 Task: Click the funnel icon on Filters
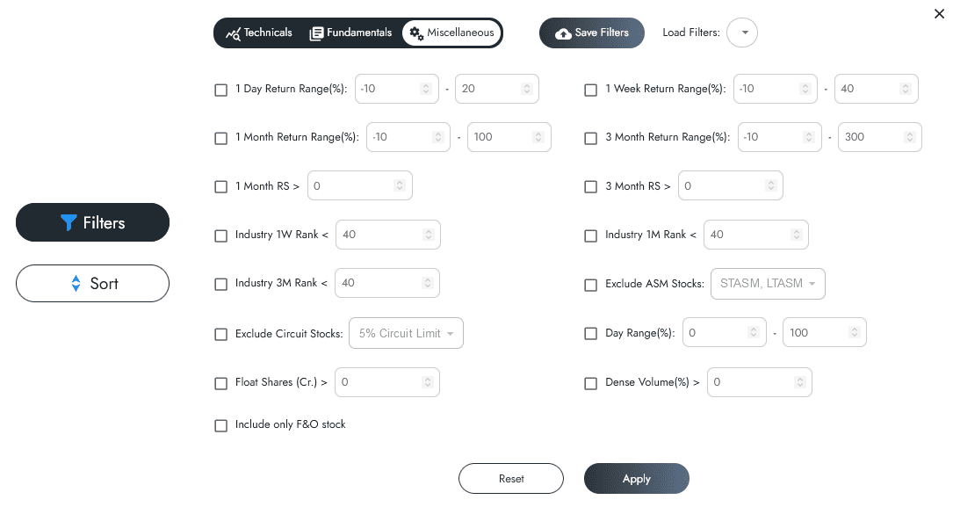(69, 223)
